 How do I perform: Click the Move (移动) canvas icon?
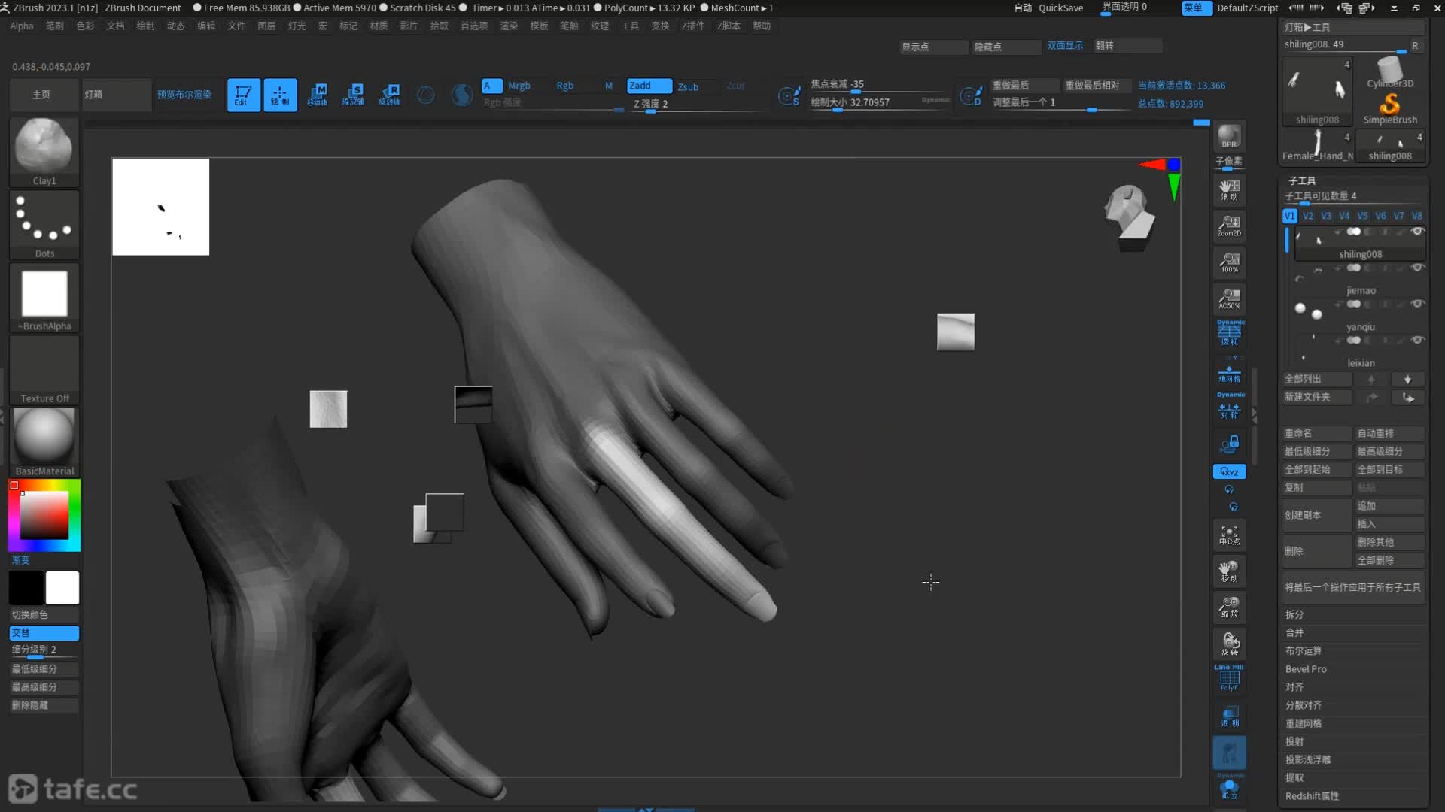[1229, 571]
